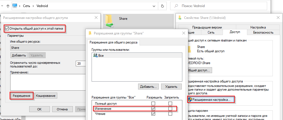Click the Добавить... button in permissions dialog
The height and width of the screenshot is (120, 283).
tap(148, 86)
